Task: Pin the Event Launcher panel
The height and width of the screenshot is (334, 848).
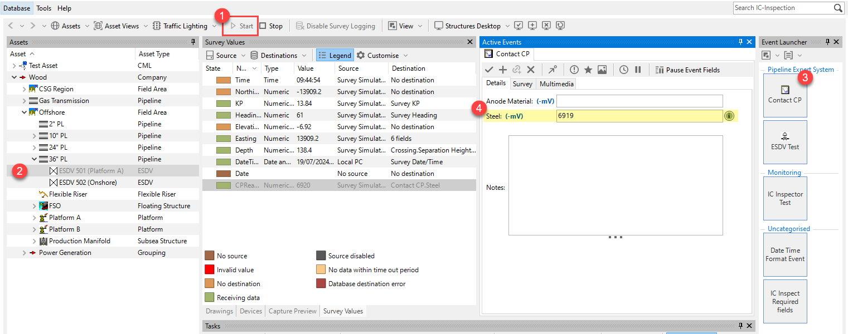Action: pyautogui.click(x=828, y=42)
